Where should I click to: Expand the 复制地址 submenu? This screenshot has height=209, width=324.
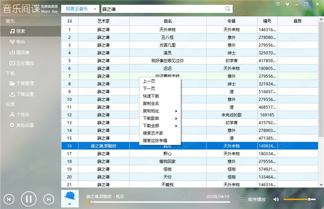160,111
